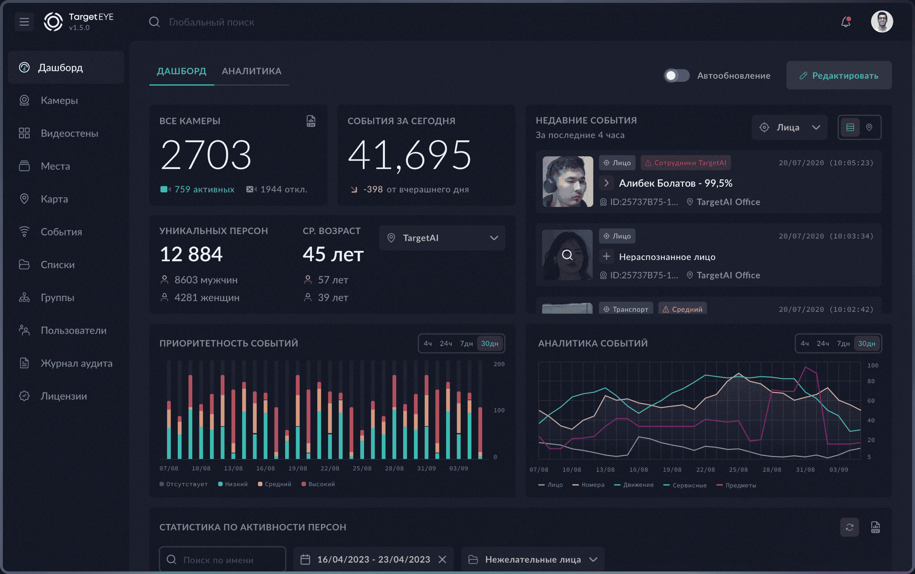Viewport: 915px width, 574px height.
Task: Open the Лица event type dropdown
Action: [x=789, y=128]
